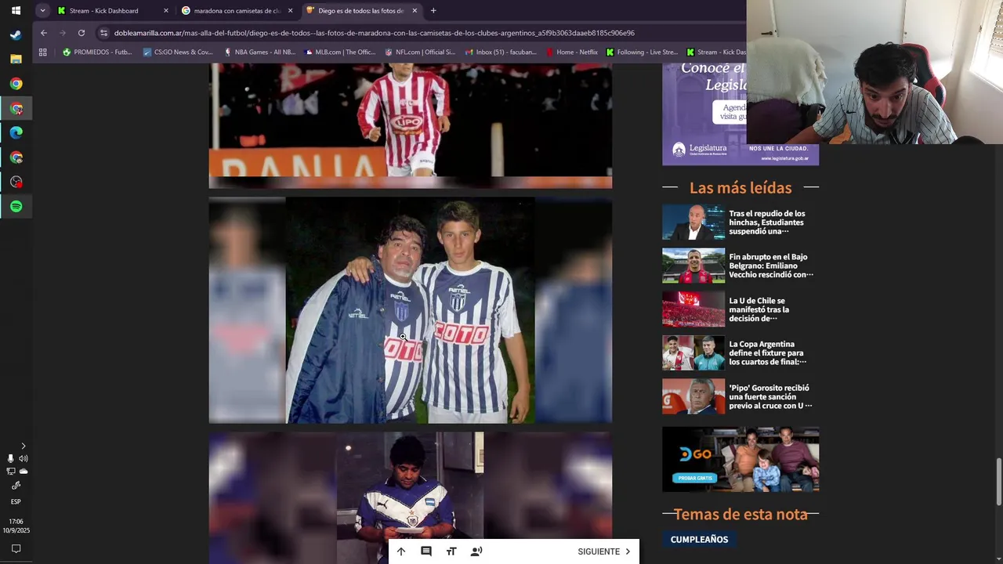Open thumbnail for La U de Chile article

[x=693, y=309]
